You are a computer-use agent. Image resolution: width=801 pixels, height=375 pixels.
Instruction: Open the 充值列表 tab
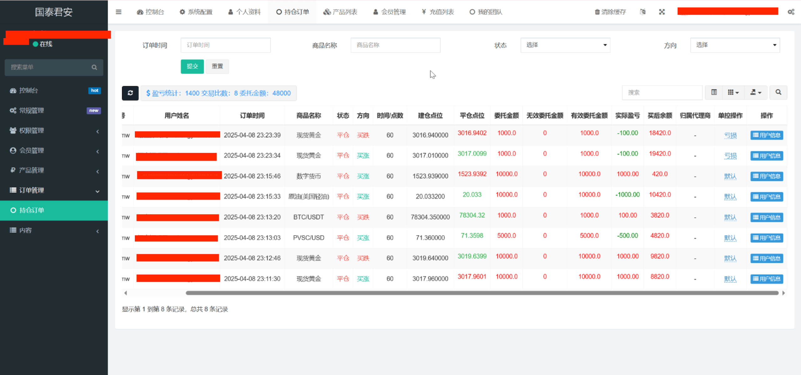[437, 12]
